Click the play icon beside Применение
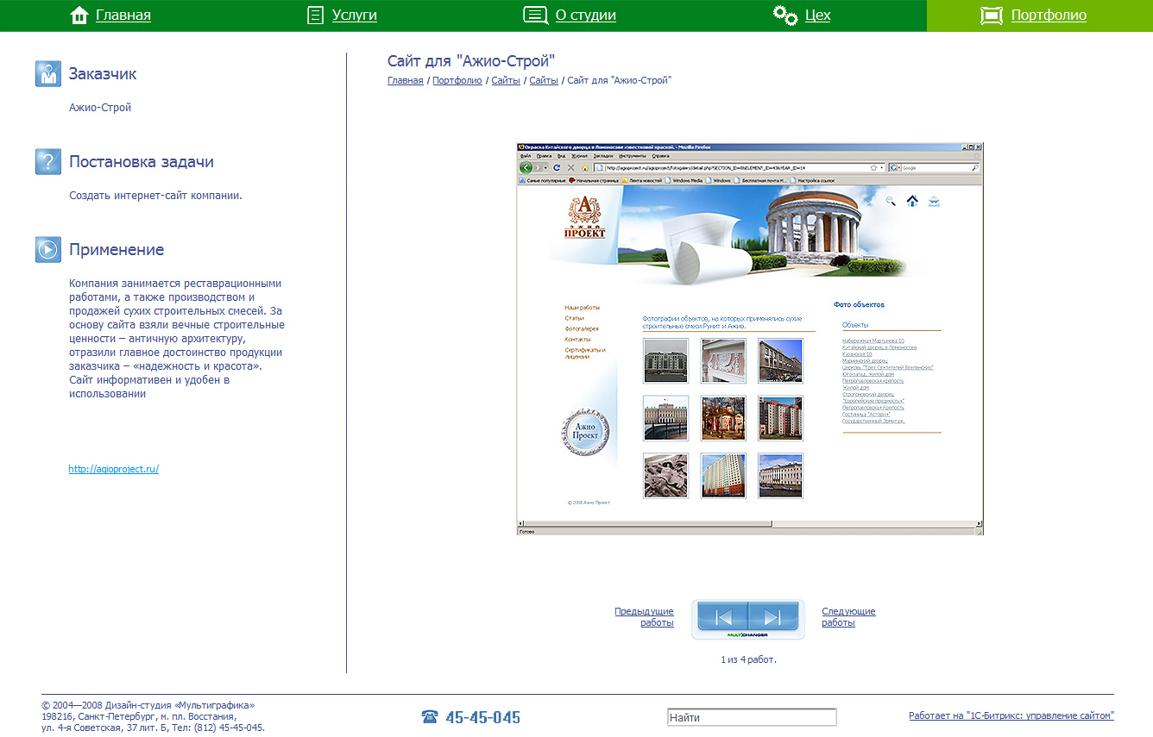The width and height of the screenshot is (1153, 737). tap(48, 250)
